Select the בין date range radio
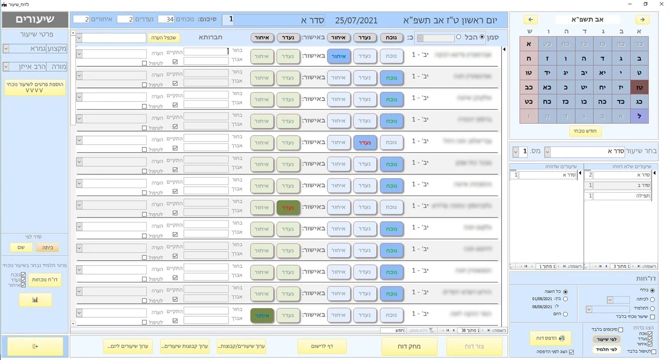The image size is (669, 360). (566, 299)
